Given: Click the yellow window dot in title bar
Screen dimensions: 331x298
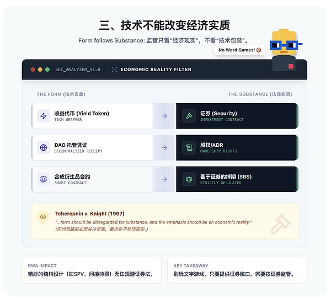Looking at the screenshot, I should coord(40,70).
